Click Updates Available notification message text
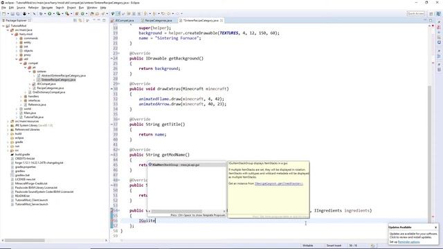The width and height of the screenshot is (443, 249). (x=413, y=235)
